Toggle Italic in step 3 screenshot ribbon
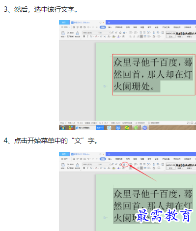 coord(87,36)
